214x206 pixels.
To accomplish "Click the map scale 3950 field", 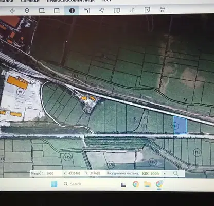I will [50, 173].
